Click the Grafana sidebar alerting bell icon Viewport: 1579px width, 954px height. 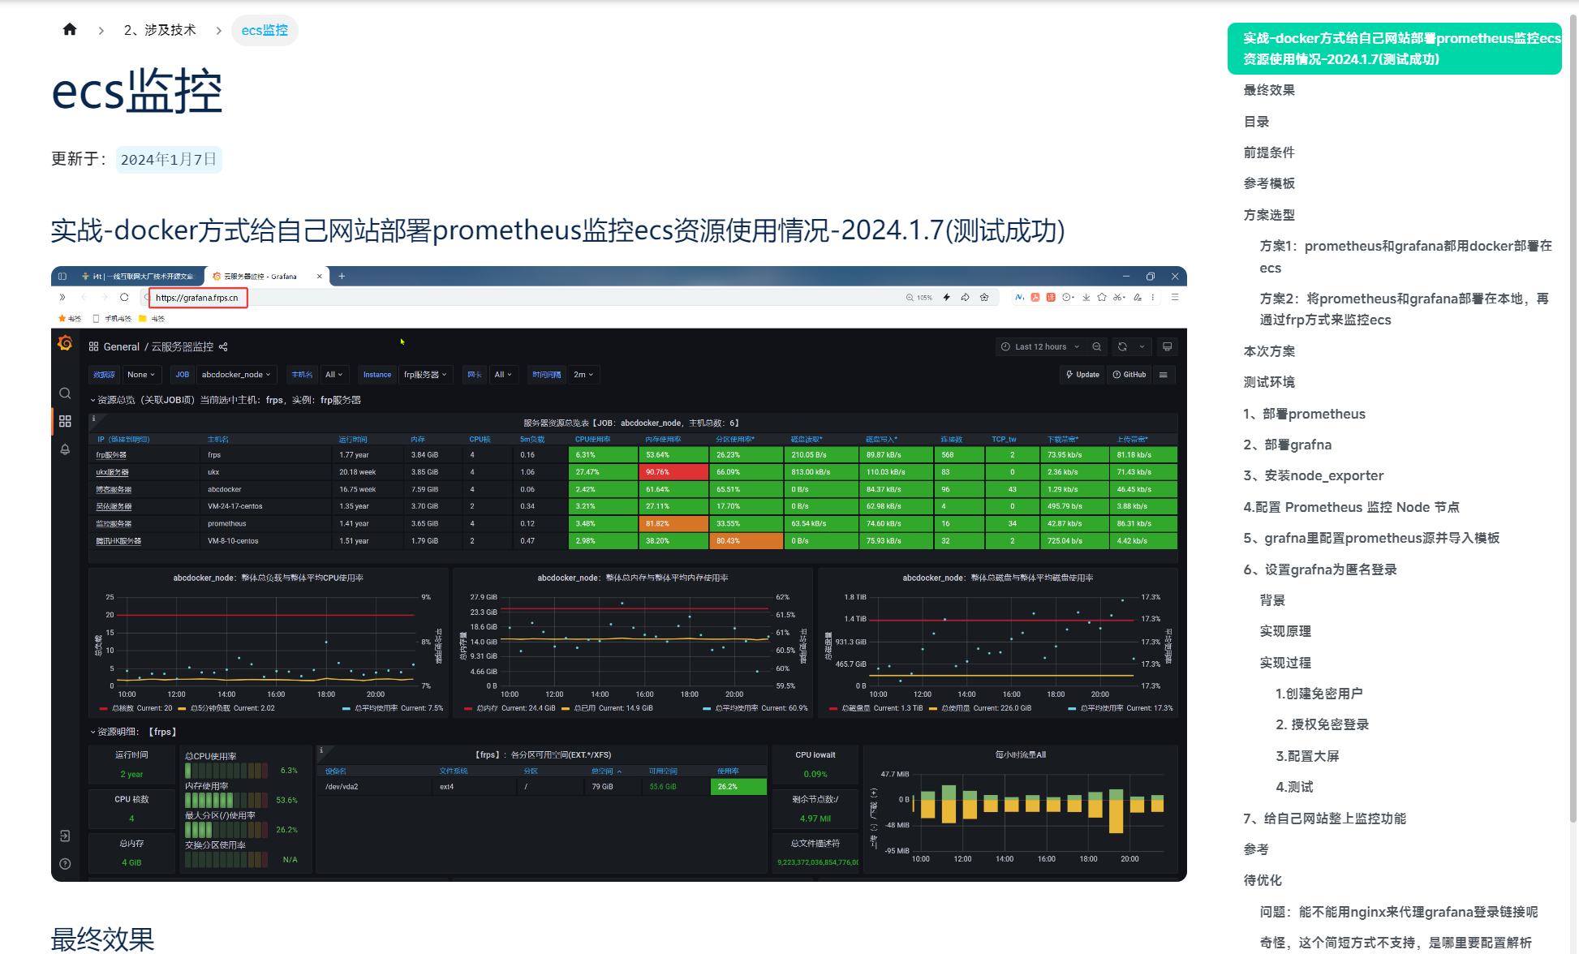point(65,449)
